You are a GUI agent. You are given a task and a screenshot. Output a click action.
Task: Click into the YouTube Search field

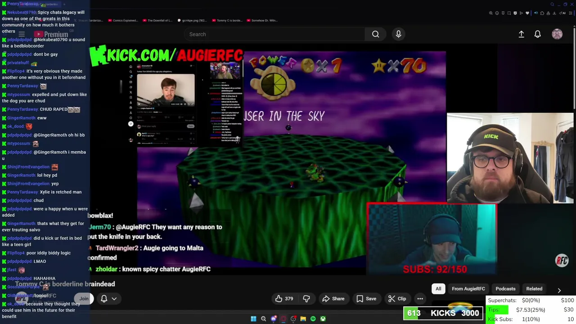point(274,34)
